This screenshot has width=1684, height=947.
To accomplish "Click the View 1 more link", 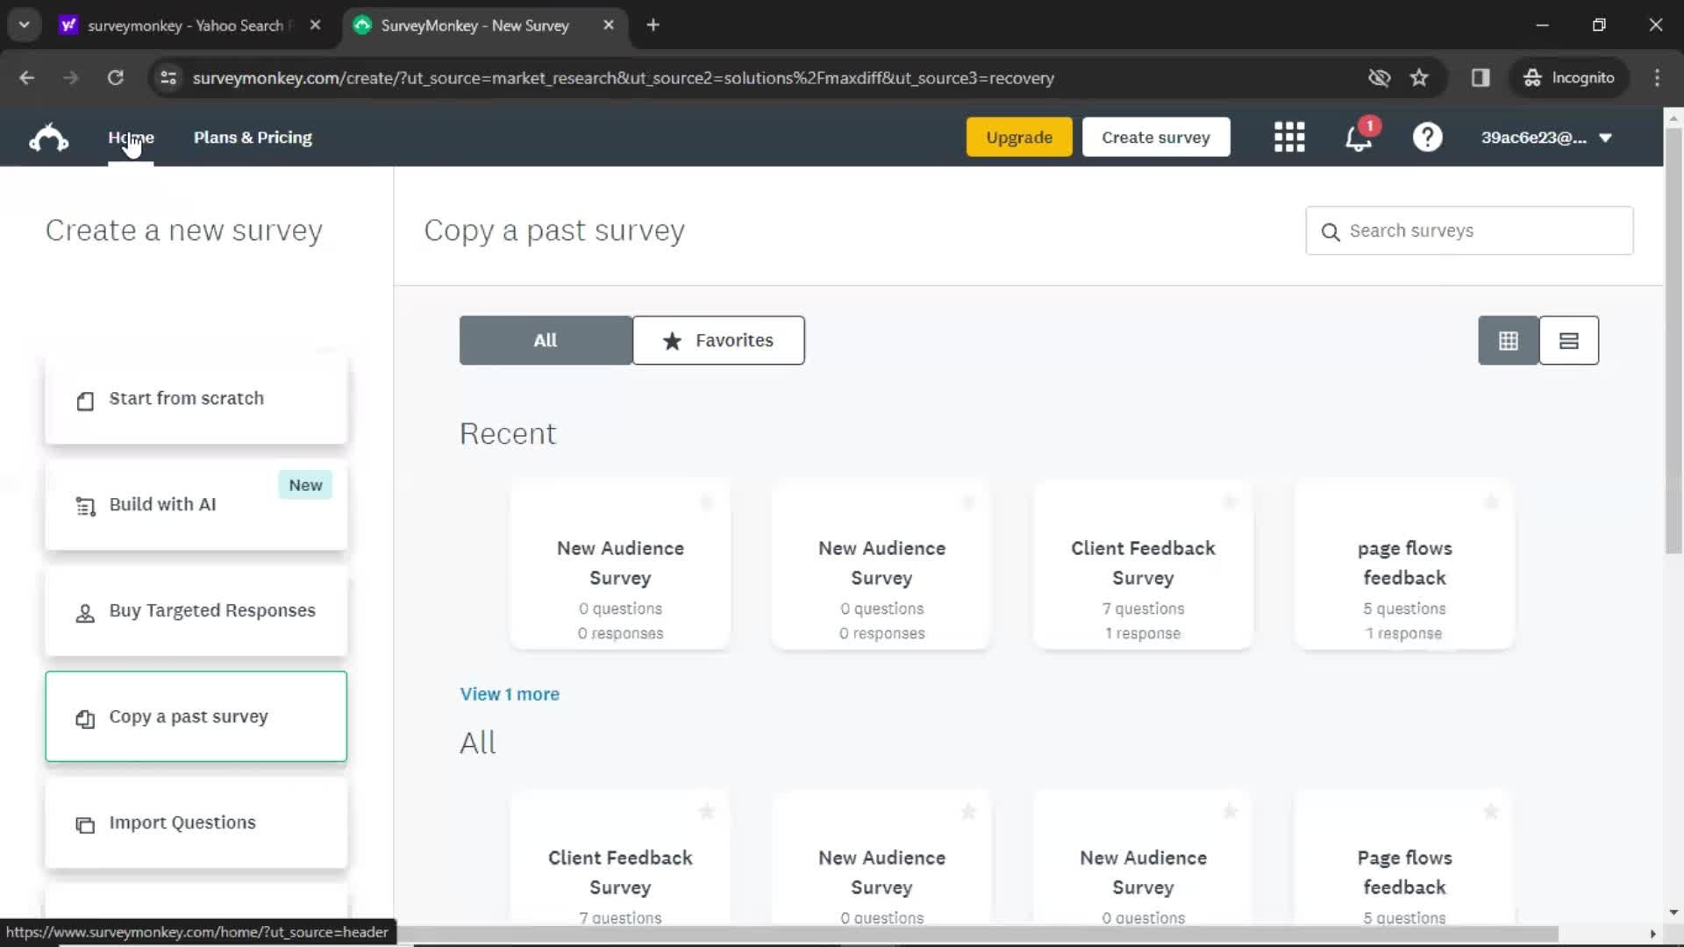I will (x=510, y=694).
